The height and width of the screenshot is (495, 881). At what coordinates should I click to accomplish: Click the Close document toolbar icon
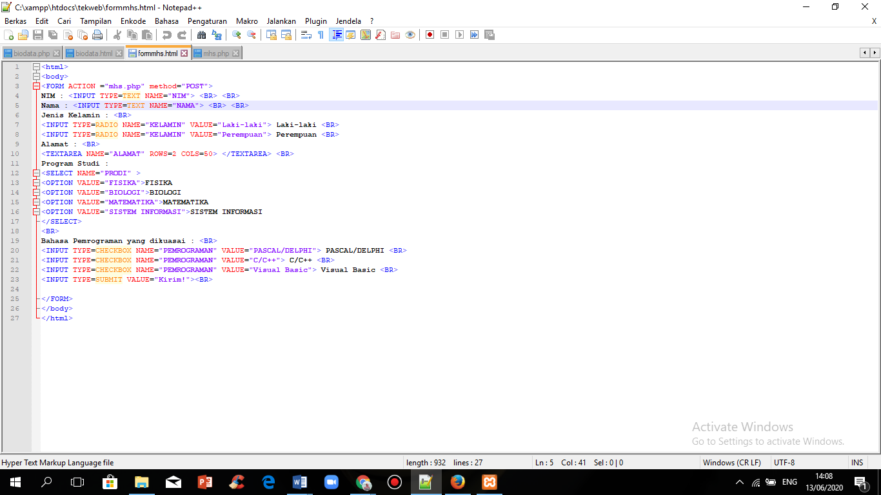(x=68, y=35)
